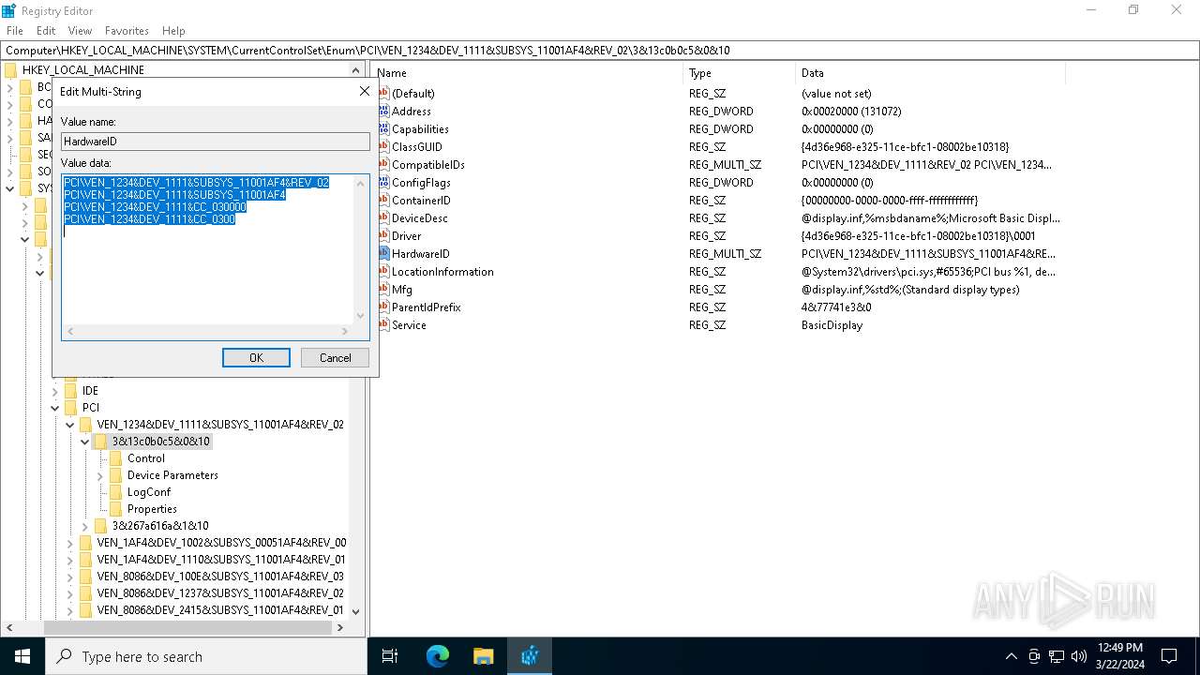This screenshot has width=1200, height=675.
Task: Click Registry Editor taskbar icon
Action: 530,656
